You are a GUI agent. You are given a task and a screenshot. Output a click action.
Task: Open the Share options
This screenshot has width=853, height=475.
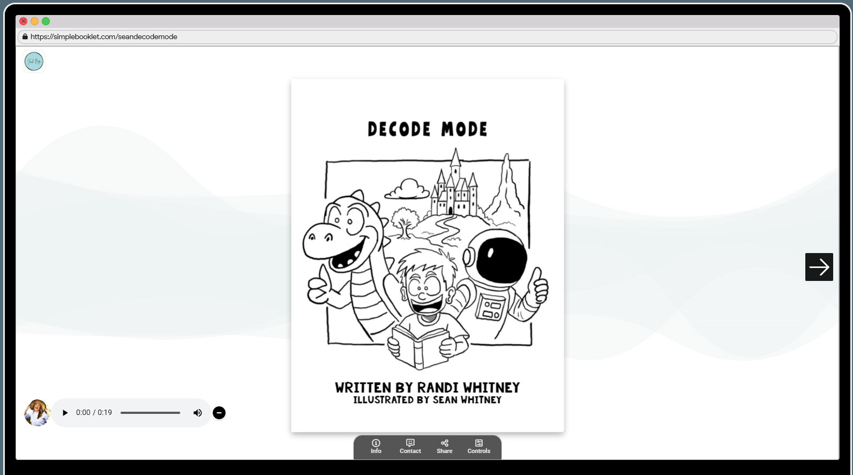(x=444, y=446)
